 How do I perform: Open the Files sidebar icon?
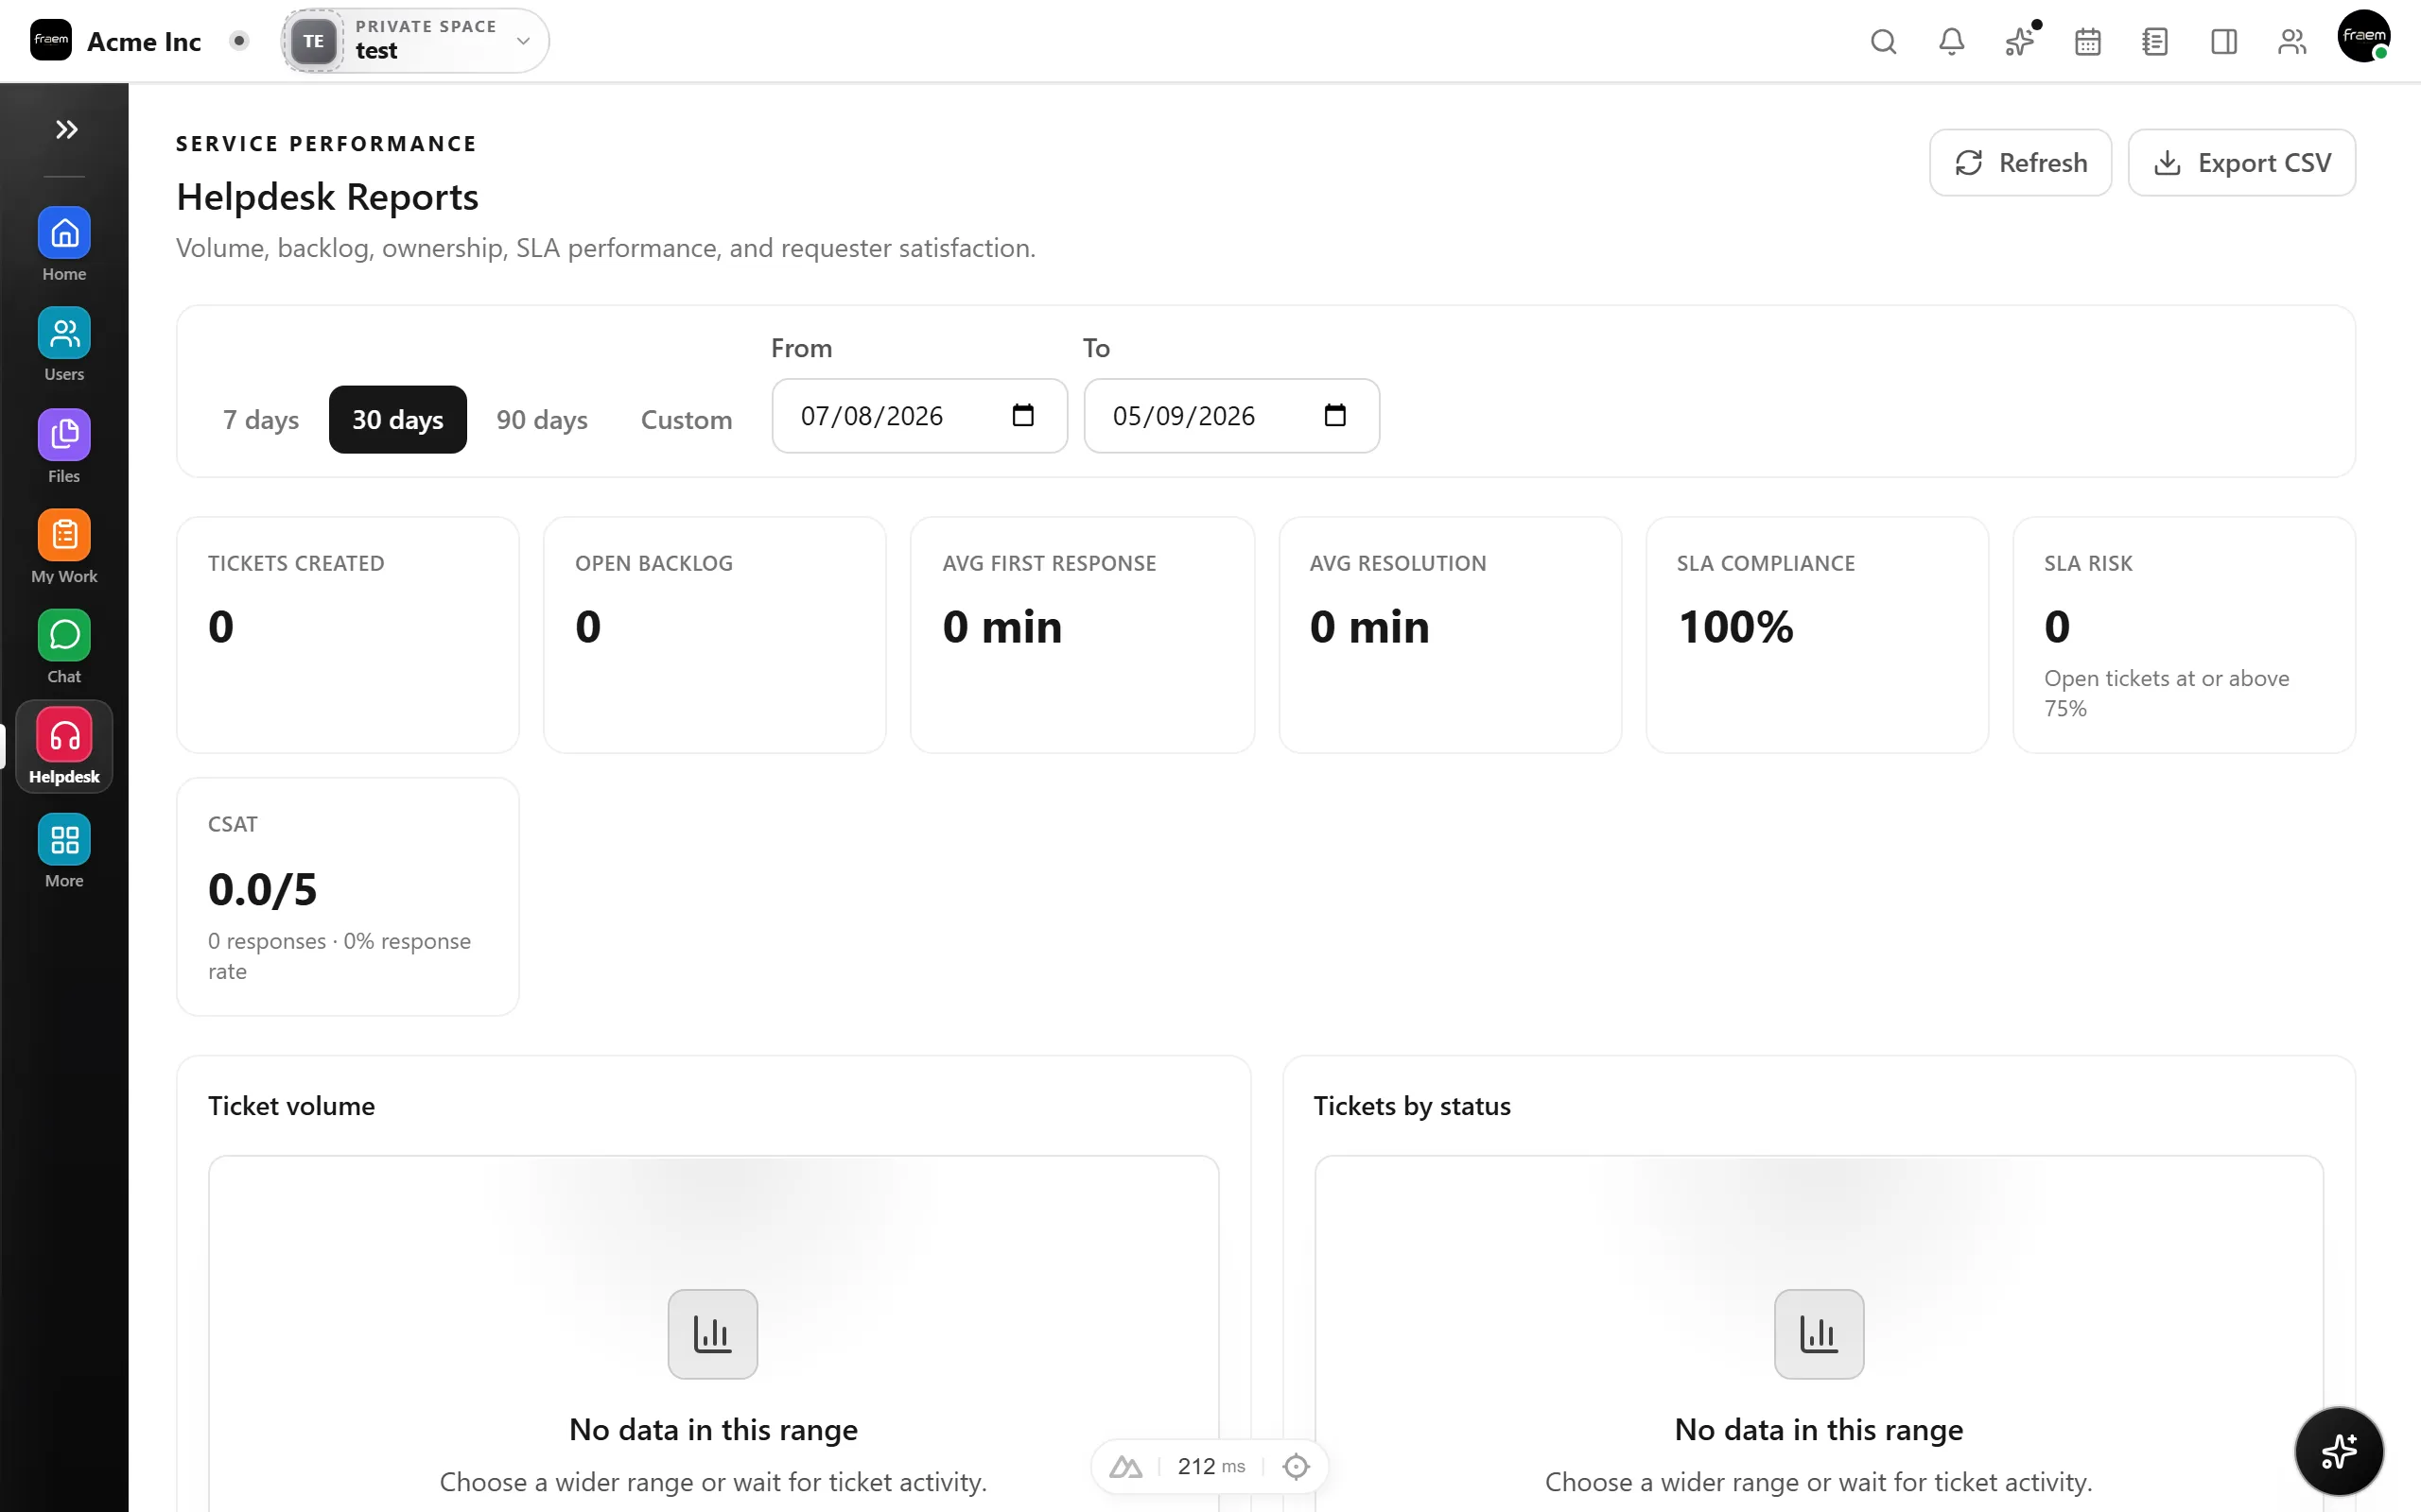pyautogui.click(x=64, y=435)
